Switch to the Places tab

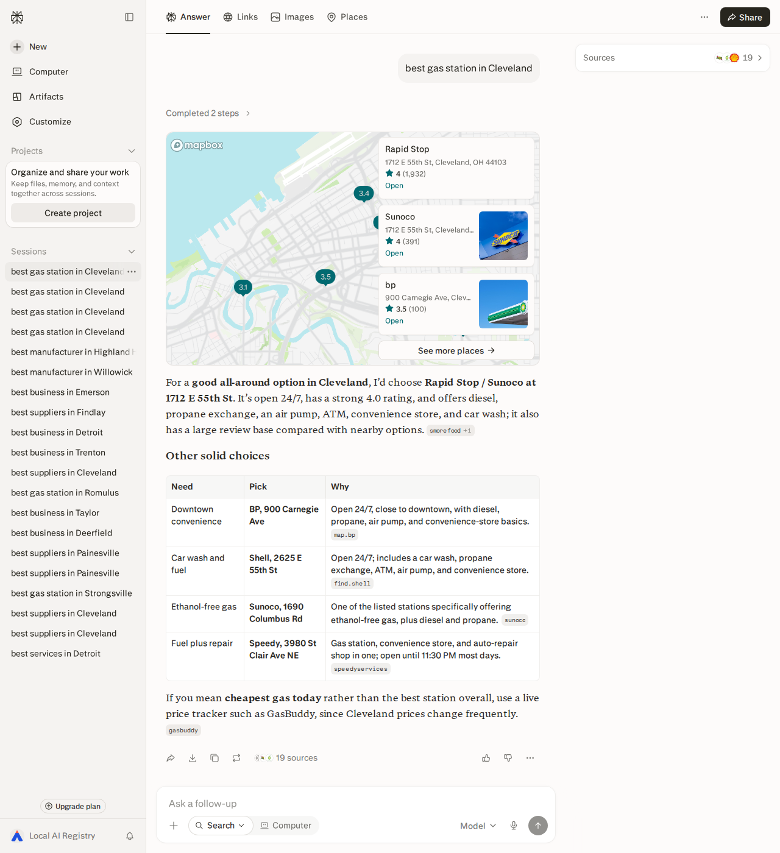(x=347, y=17)
